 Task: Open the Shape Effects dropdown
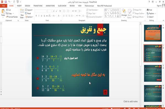(138, 17)
